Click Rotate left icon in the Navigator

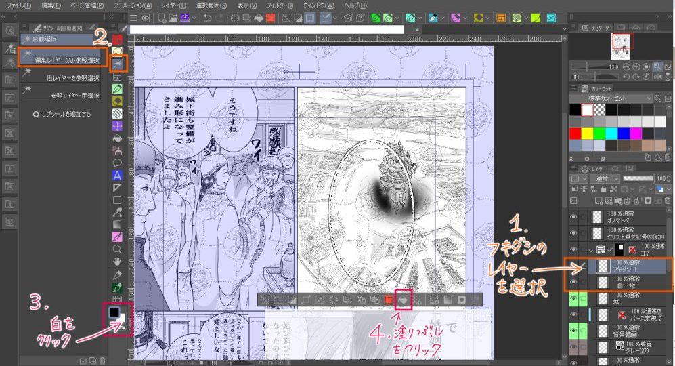pos(627,77)
